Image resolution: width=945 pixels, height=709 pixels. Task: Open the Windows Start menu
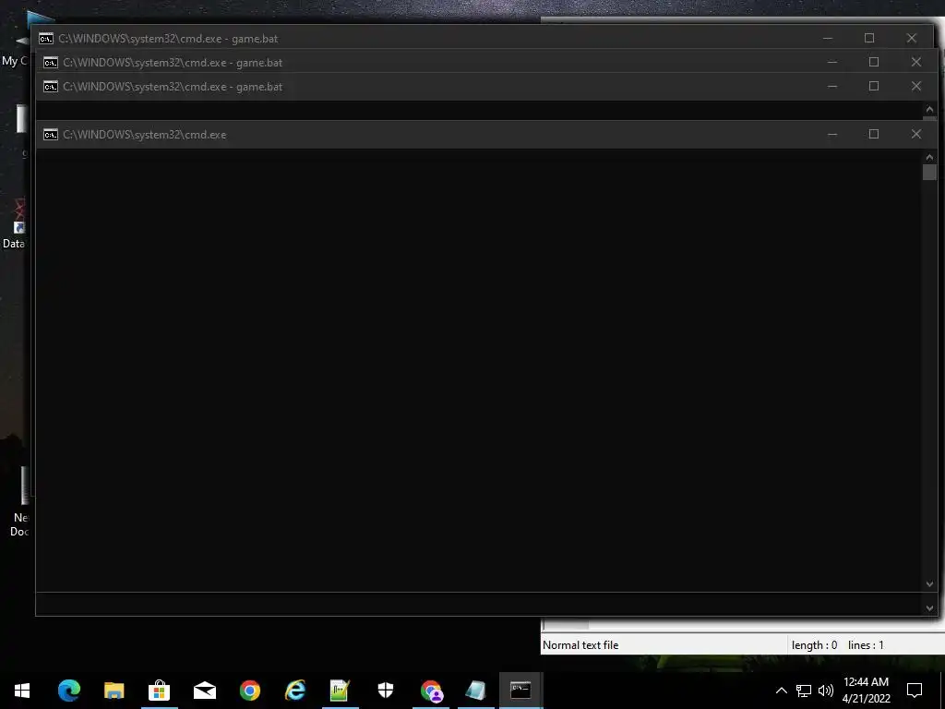(x=22, y=691)
